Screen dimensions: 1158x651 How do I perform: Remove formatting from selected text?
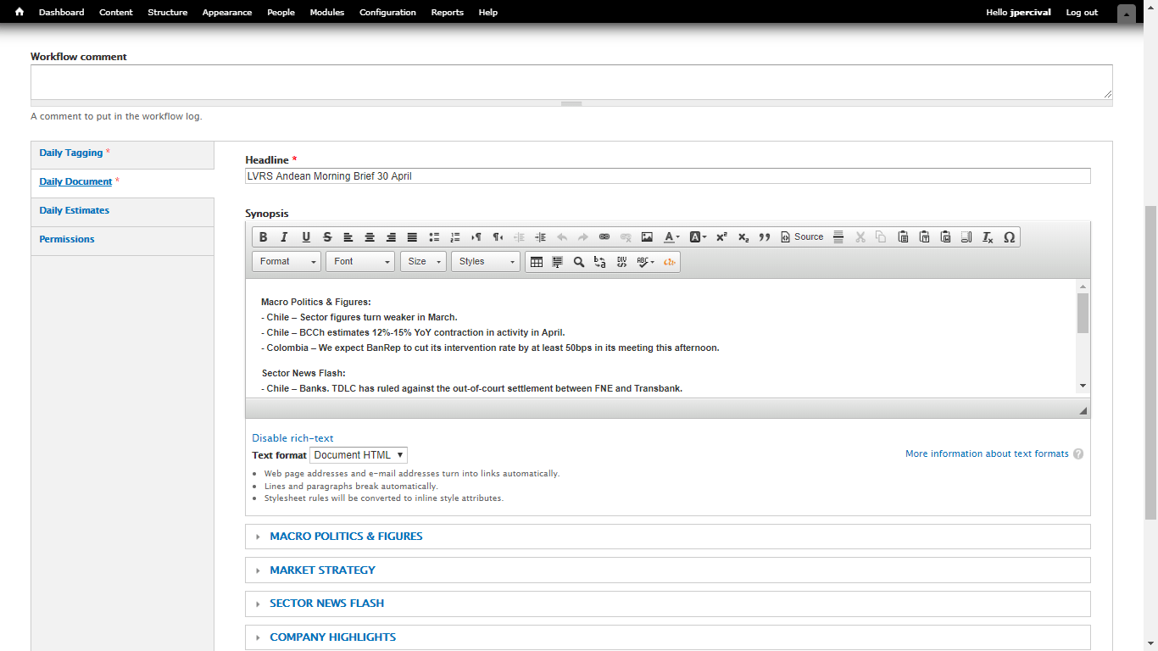(988, 237)
